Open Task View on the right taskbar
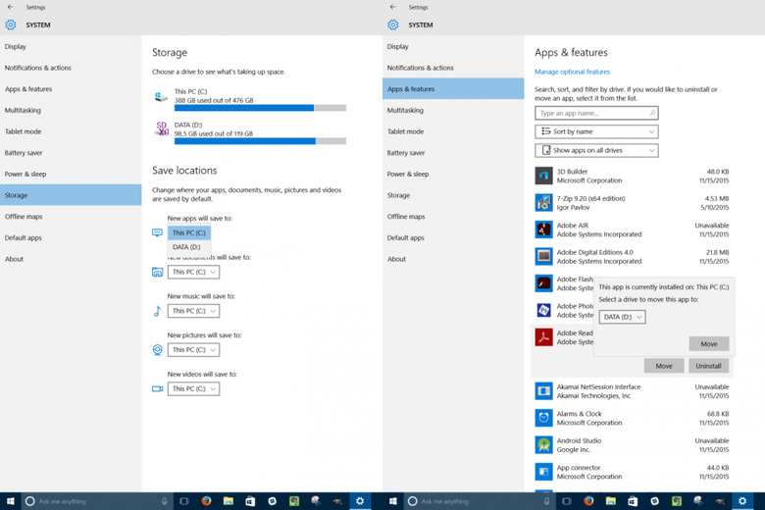The height and width of the screenshot is (510, 765). coord(567,501)
